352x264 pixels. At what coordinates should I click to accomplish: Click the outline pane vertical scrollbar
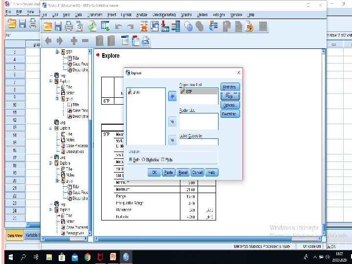tap(90, 142)
